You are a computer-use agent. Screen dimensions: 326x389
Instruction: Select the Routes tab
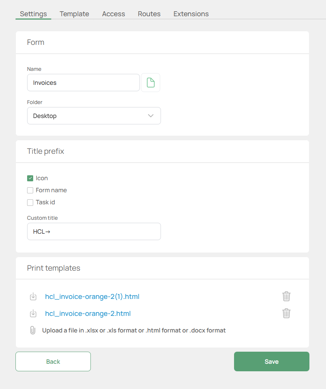(x=149, y=14)
